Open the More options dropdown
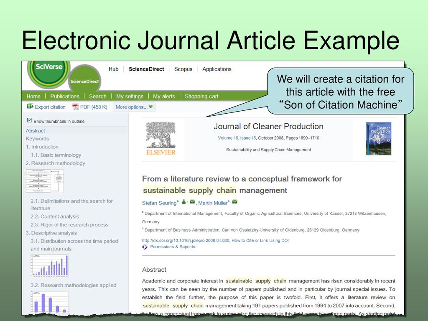The width and height of the screenshot is (428, 321). pos(134,107)
